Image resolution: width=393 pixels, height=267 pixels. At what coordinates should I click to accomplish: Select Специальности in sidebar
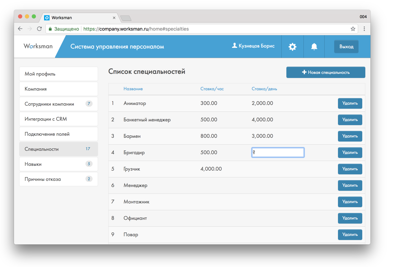[x=58, y=149]
